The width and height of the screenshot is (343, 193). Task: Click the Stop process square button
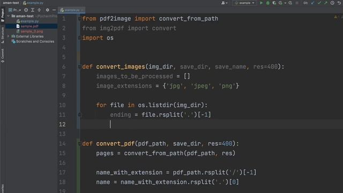[297, 3]
